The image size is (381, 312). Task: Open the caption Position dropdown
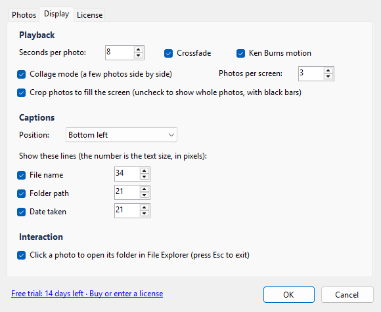[122, 135]
